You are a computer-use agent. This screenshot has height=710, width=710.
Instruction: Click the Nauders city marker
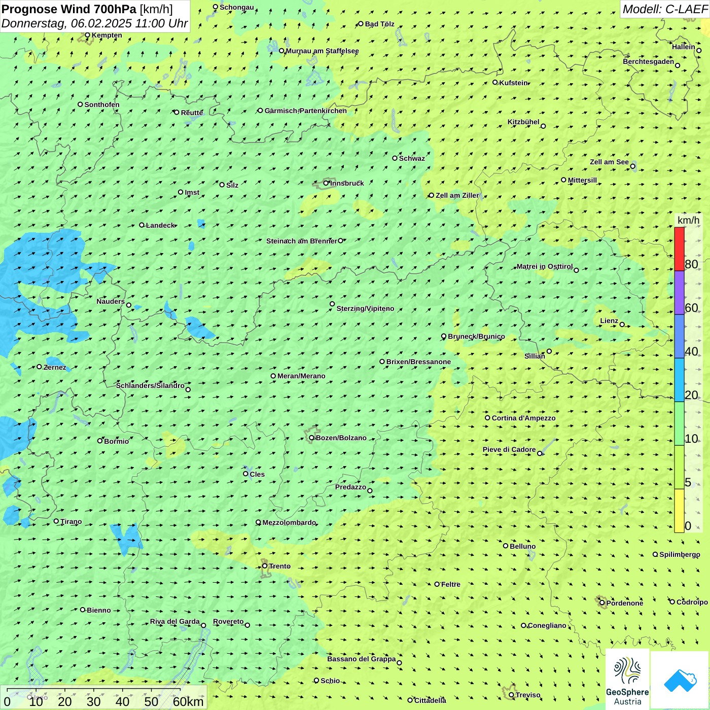[129, 305]
